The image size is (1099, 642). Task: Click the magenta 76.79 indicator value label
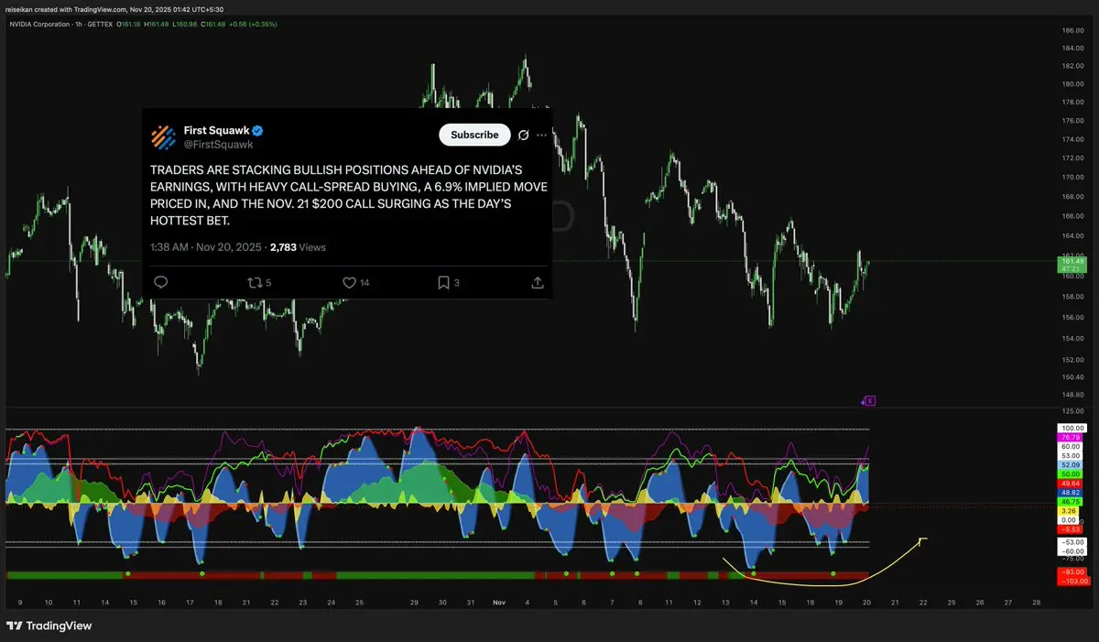click(x=1071, y=438)
